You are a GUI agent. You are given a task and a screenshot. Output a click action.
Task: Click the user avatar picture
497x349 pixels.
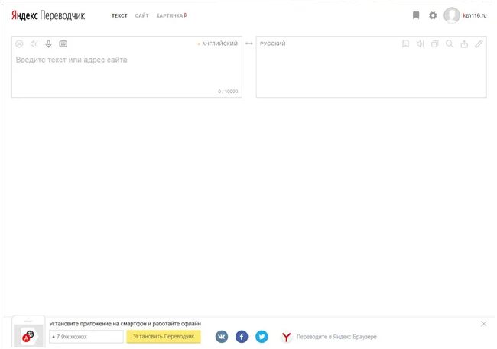click(x=452, y=15)
